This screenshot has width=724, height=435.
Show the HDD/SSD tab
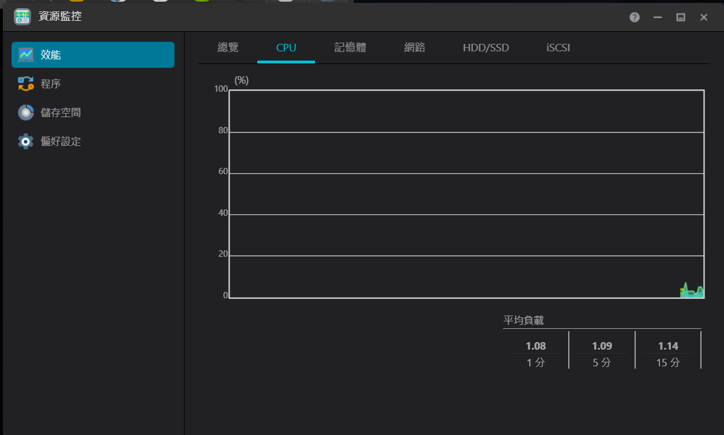pyautogui.click(x=486, y=48)
